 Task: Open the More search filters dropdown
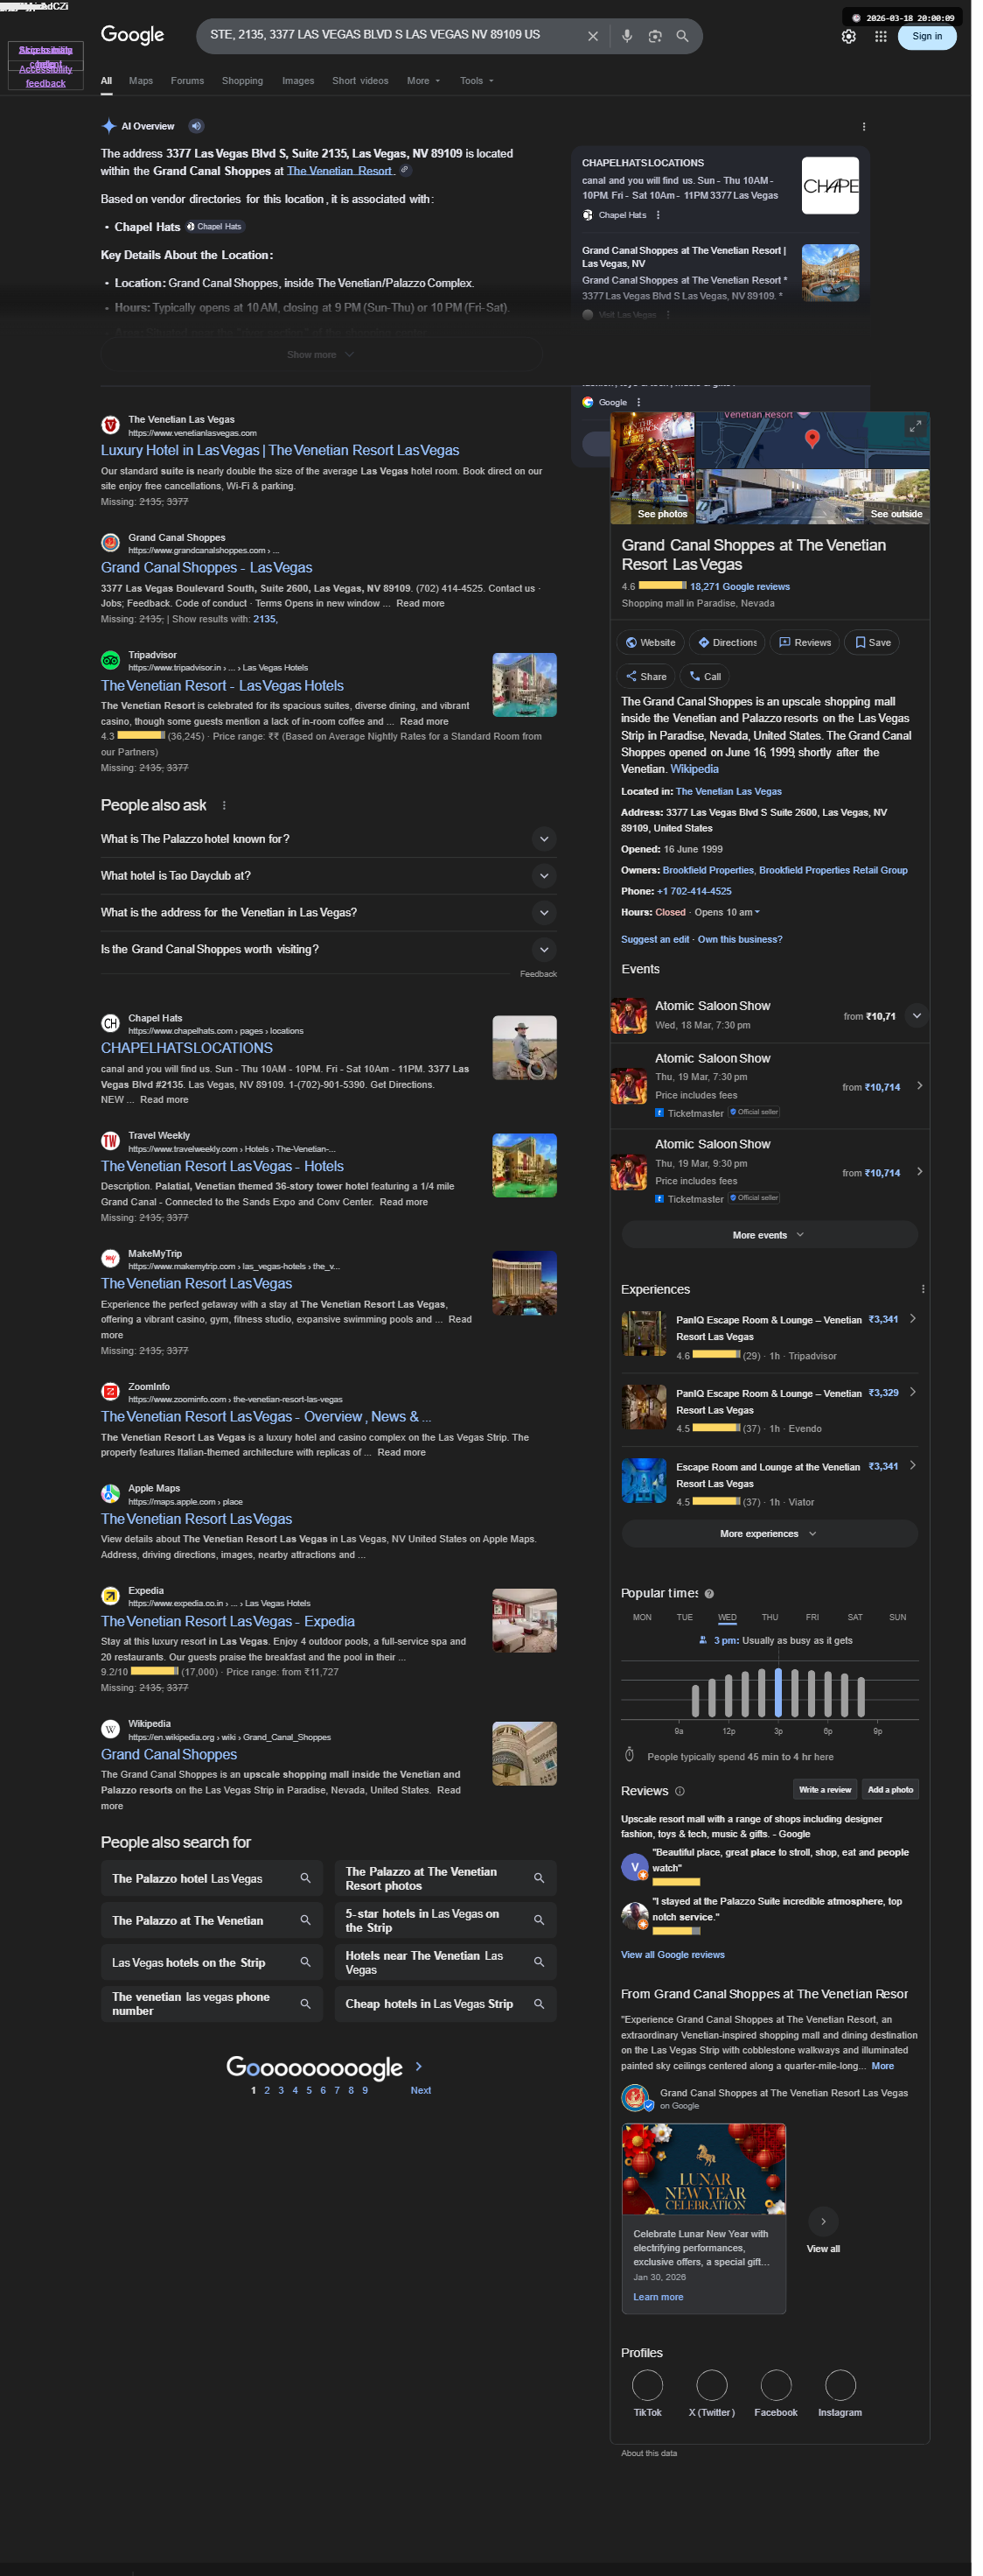point(422,81)
